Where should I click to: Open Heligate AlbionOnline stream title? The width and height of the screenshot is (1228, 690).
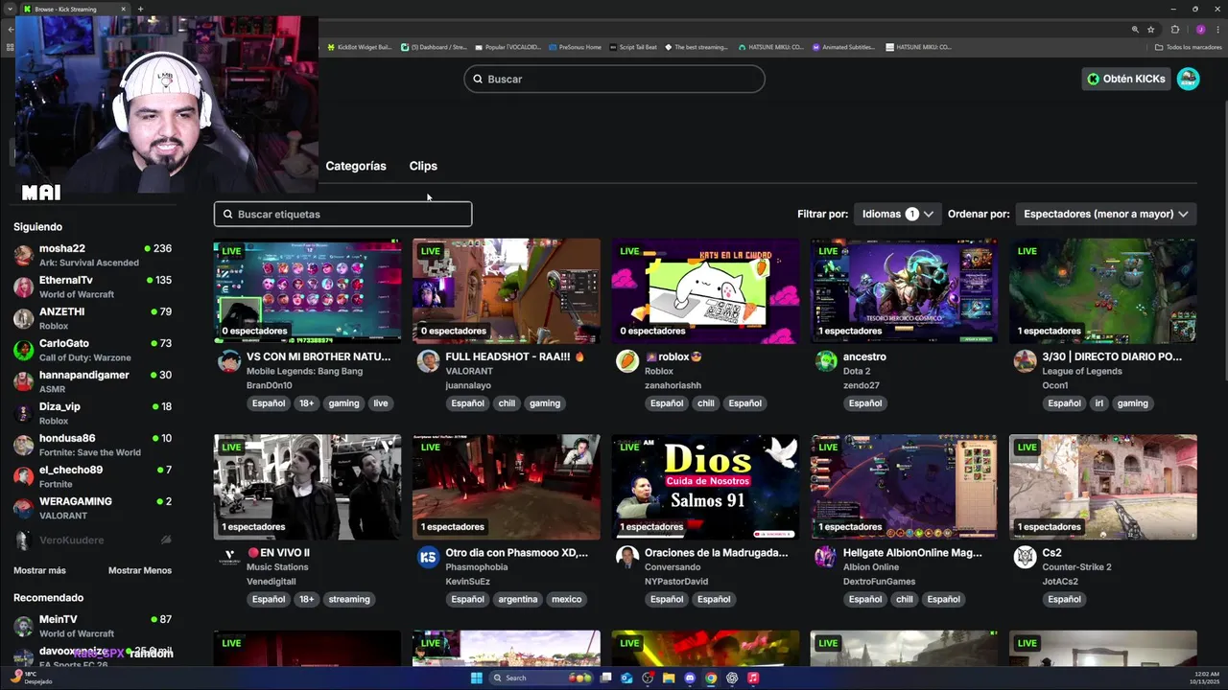click(912, 553)
